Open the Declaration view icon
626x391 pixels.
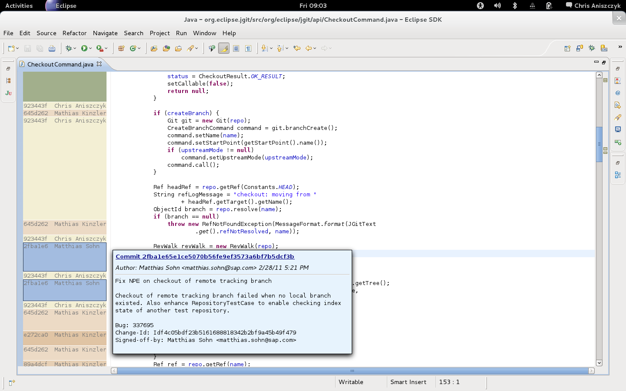click(618, 105)
